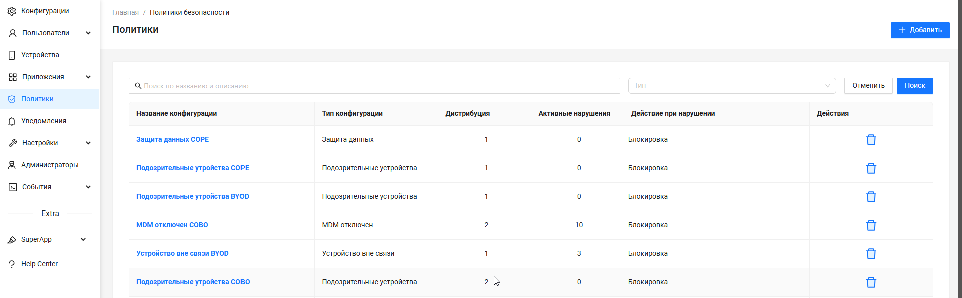
Task: Delete the Подозрительные устройства COPE policy
Action: (871, 168)
